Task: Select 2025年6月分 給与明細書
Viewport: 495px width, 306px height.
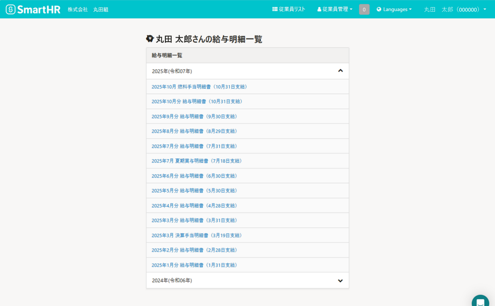Action: point(195,176)
